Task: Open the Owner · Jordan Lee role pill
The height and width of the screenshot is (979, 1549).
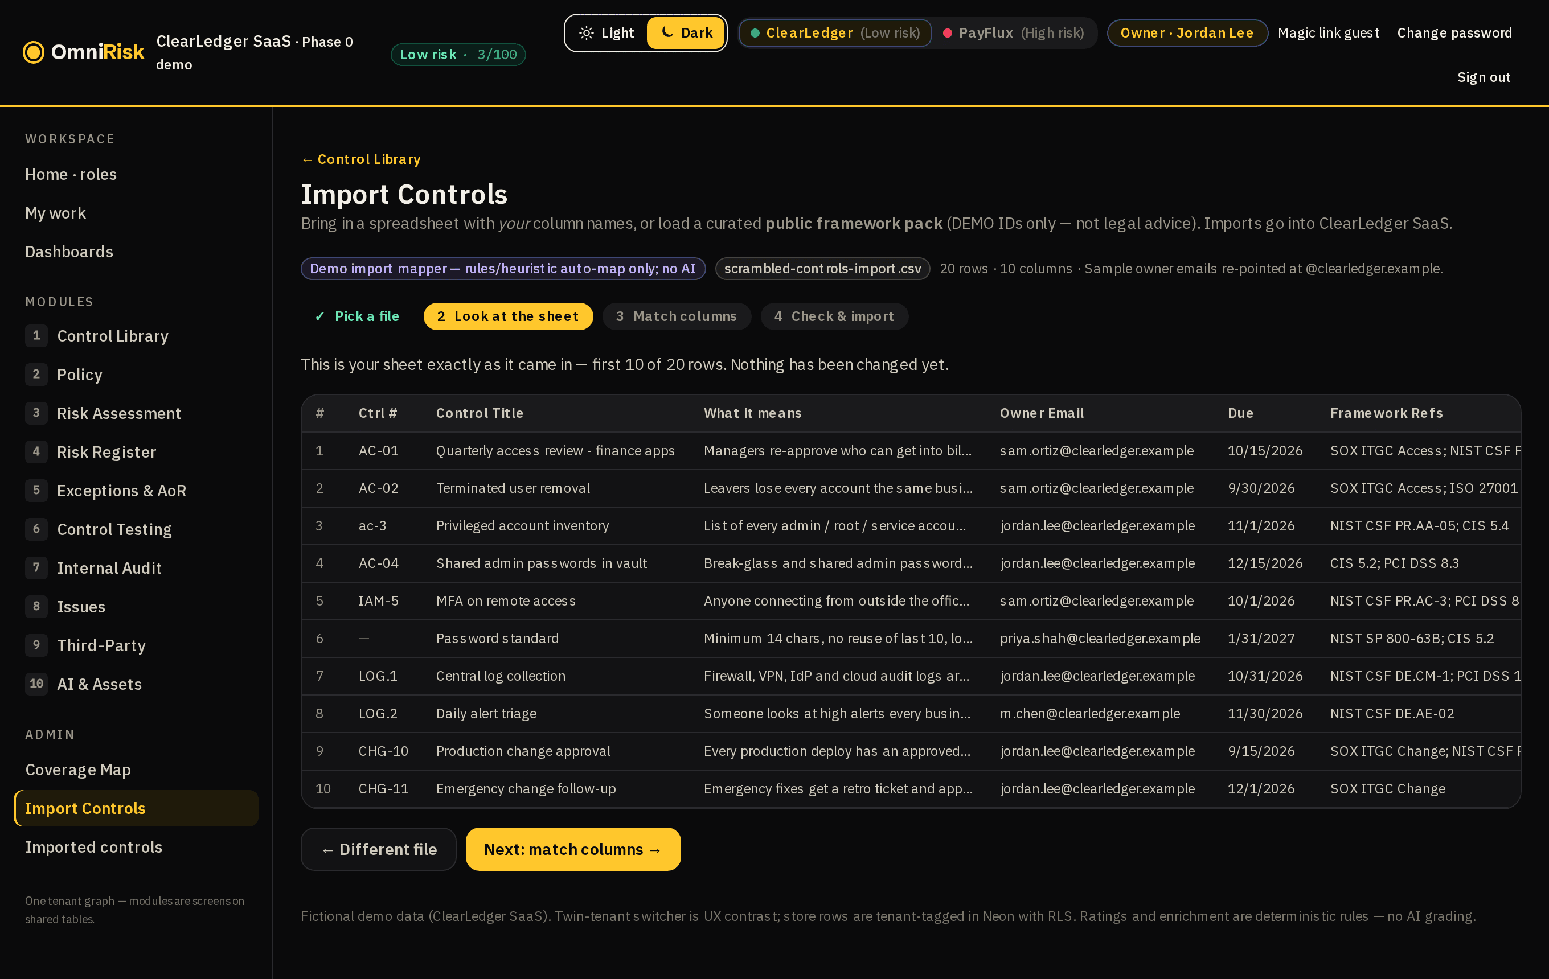Action: (1187, 33)
